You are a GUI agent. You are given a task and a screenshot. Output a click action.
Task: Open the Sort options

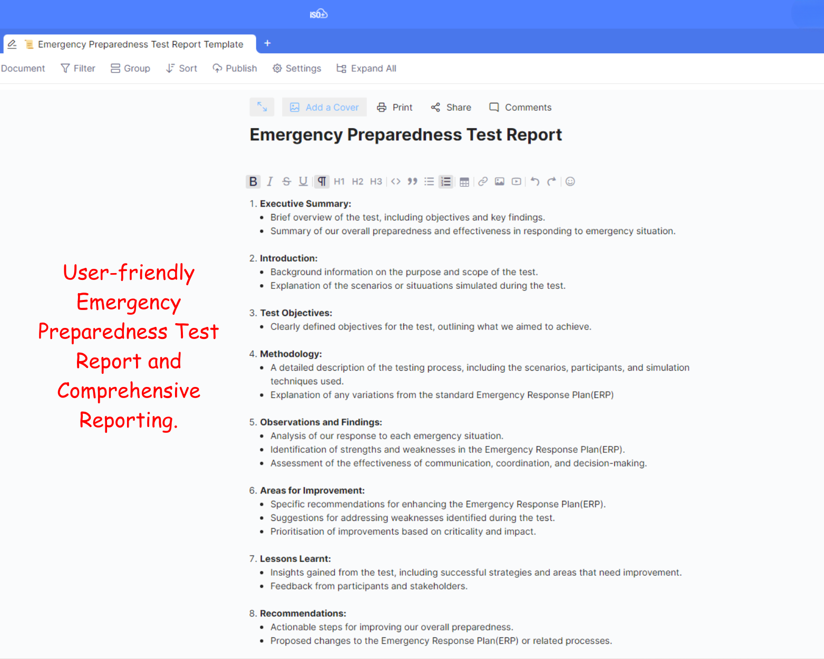click(x=181, y=69)
